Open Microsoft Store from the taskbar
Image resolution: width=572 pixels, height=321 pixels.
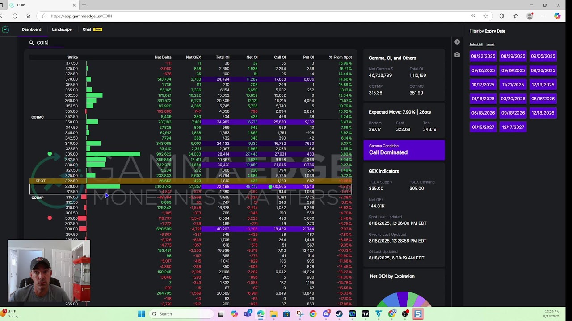(x=287, y=314)
